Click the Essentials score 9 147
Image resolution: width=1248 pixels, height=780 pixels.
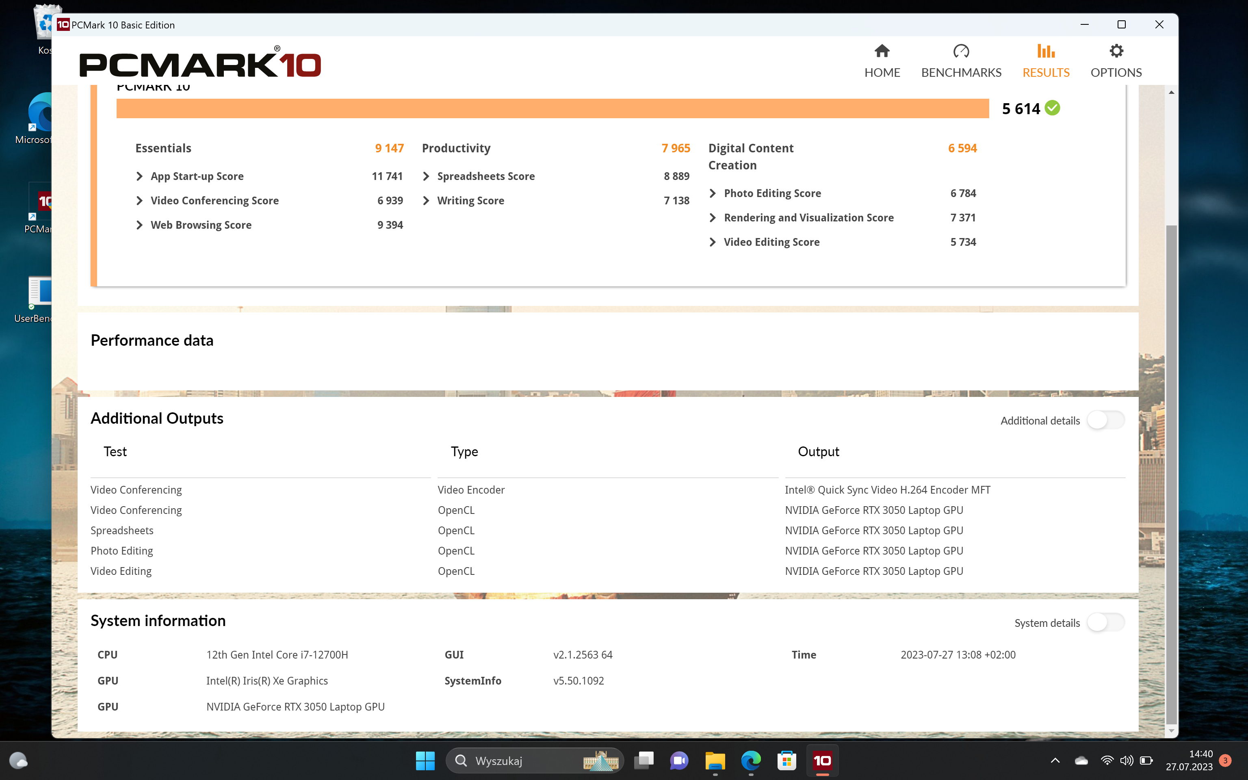389,148
